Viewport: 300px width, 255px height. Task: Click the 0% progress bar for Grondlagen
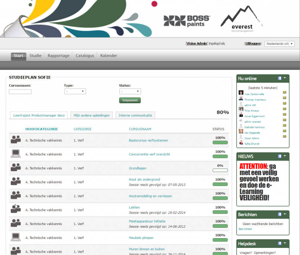pyautogui.click(x=220, y=170)
